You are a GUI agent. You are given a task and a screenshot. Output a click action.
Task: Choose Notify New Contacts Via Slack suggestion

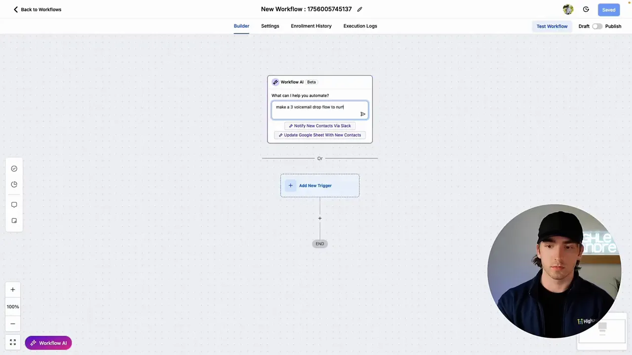320,126
